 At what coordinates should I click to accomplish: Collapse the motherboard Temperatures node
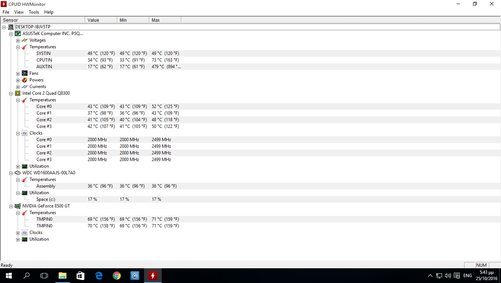(18, 47)
